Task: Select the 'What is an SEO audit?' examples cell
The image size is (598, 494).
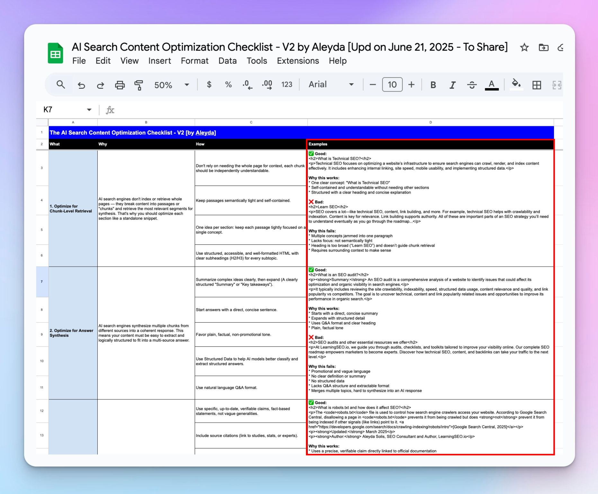Action: point(431,333)
